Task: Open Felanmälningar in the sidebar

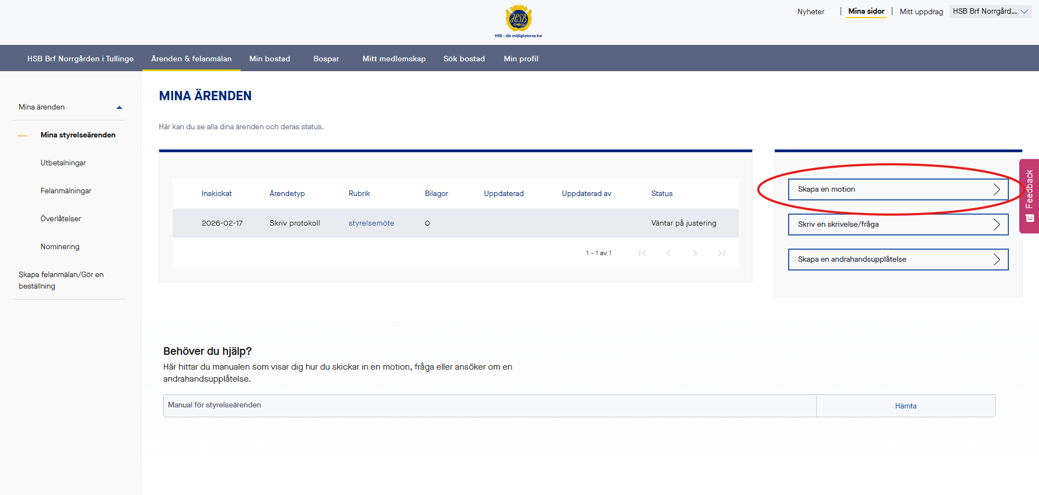Action: coord(66,191)
